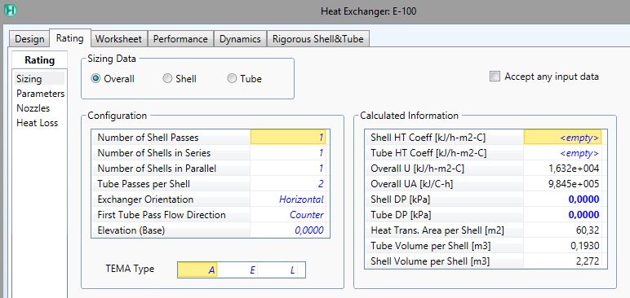
Task: Select the Rating tab
Action: coord(70,38)
